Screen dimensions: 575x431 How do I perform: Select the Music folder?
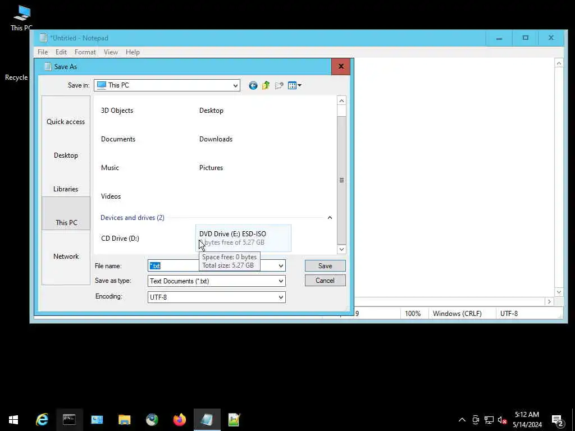(110, 167)
